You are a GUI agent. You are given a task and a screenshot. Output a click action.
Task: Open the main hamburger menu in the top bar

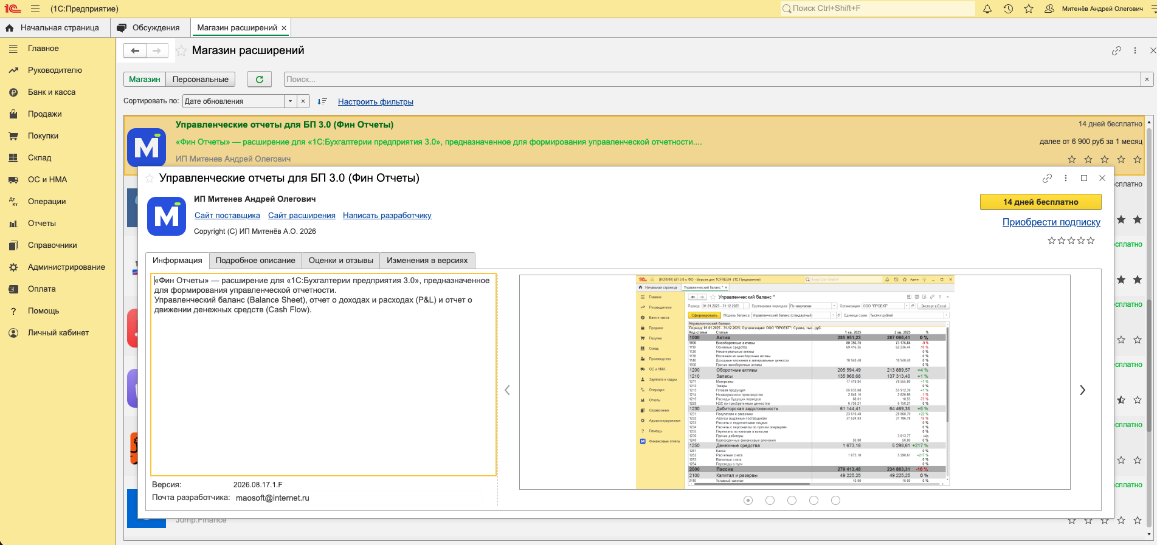35,9
